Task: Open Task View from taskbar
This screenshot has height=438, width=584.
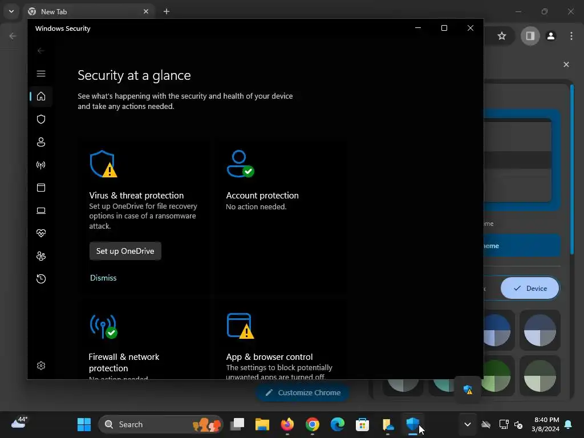Action: pyautogui.click(x=237, y=424)
